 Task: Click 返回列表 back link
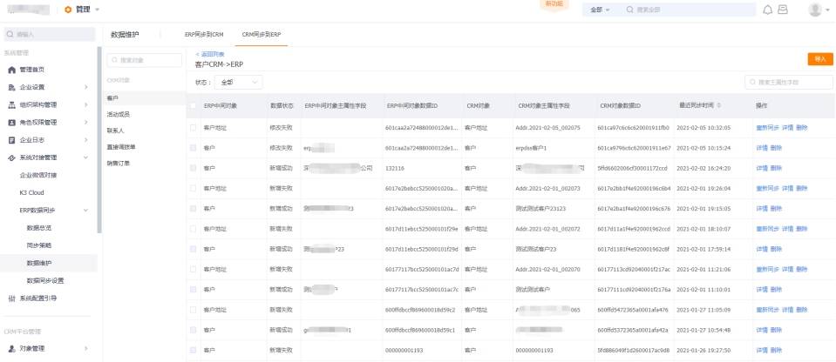coord(210,54)
